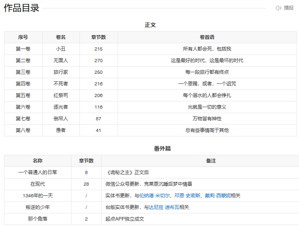Click the quote 万物皆有神性

tap(207, 119)
